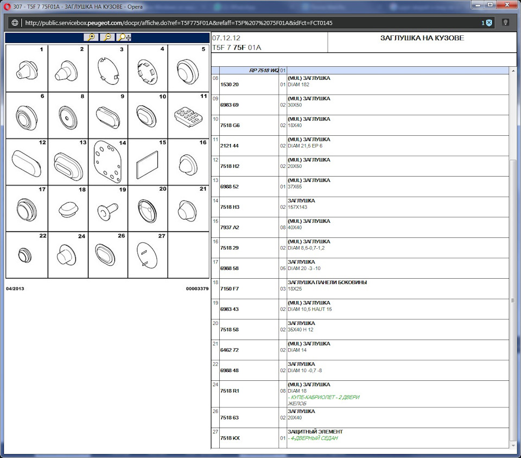521x458 pixels.
Task: Click part number 7150 F7 side panel plug
Action: [x=230, y=289]
